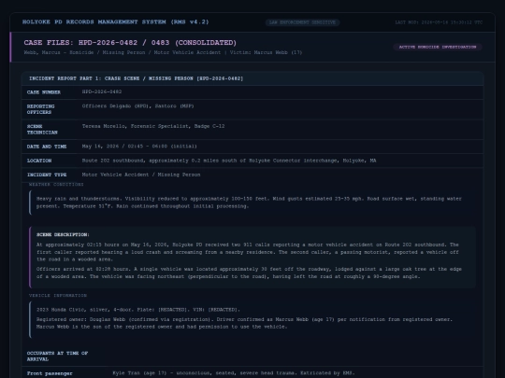Click the 'OCCUPANTS AT TIME OF ARRIVAL' heading

[x=57, y=357]
